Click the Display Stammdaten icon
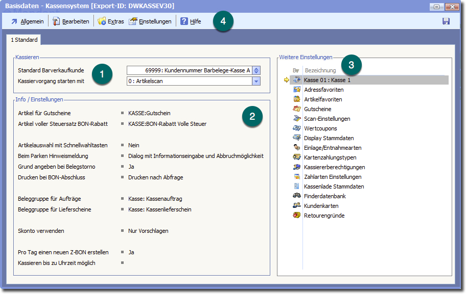The width and height of the screenshot is (466, 294). (x=296, y=138)
